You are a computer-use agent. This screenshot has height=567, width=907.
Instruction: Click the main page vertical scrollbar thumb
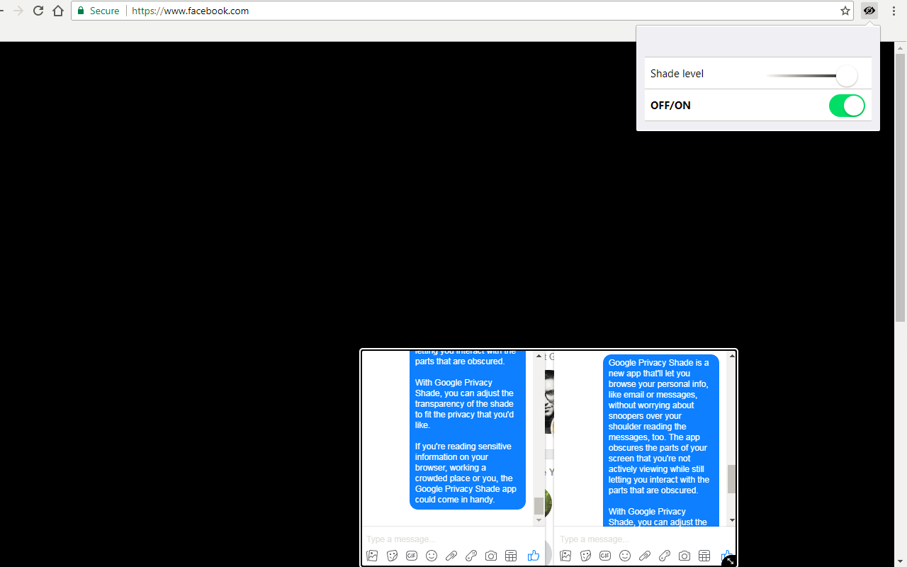click(901, 188)
